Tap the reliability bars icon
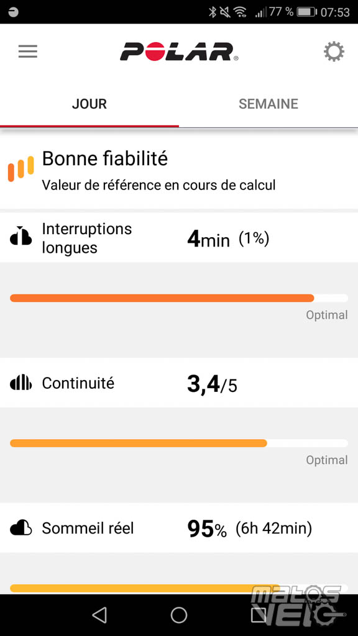358x636 pixels. coord(21,169)
